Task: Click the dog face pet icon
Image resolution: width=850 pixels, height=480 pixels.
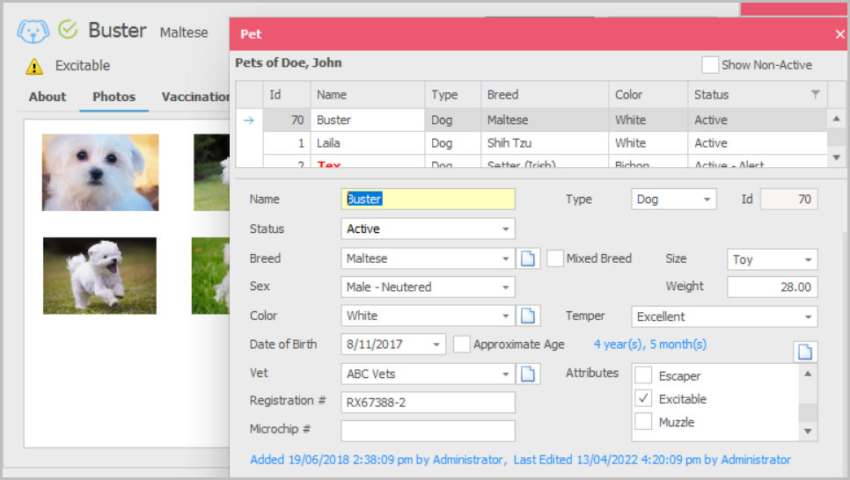Action: tap(33, 31)
